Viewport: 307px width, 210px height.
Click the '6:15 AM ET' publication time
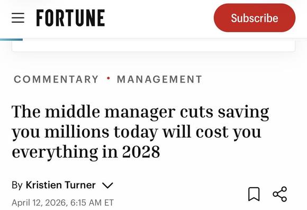92,203
